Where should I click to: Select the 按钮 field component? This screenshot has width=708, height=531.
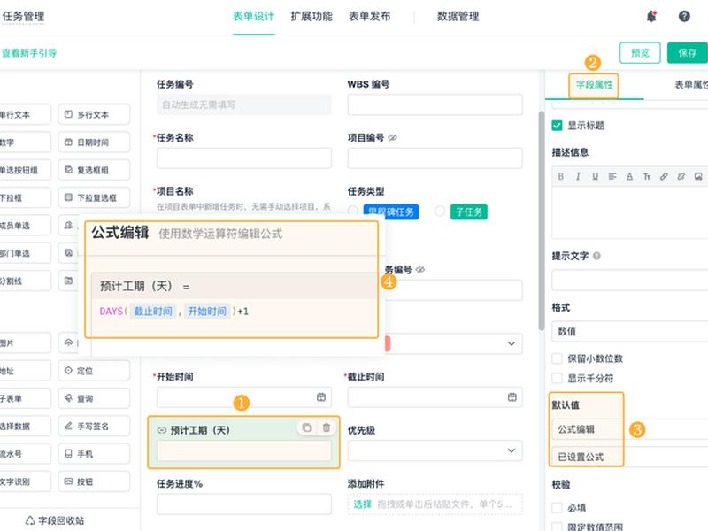pyautogui.click(x=94, y=481)
